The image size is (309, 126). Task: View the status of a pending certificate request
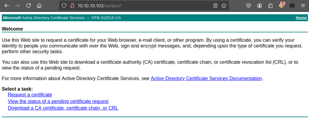point(58,101)
